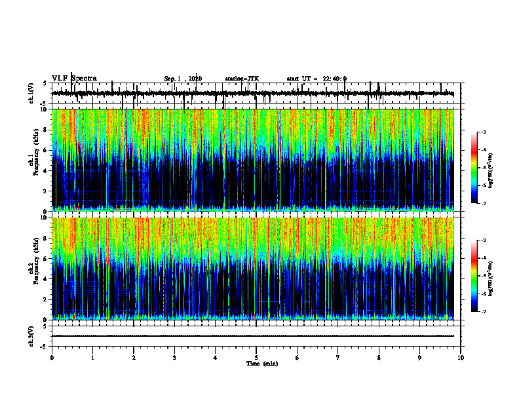
Task: Click inside the ch.1 voltage waveform panel
Action: point(256,93)
